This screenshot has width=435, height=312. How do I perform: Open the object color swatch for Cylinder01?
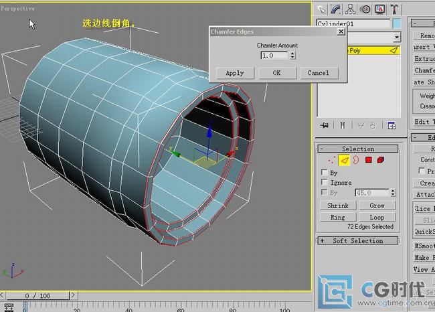(397, 23)
